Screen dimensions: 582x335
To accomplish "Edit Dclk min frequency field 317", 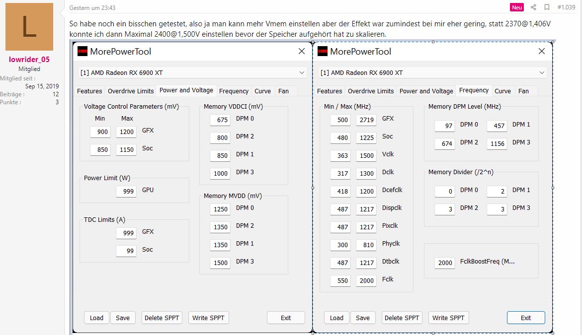I will 340,173.
